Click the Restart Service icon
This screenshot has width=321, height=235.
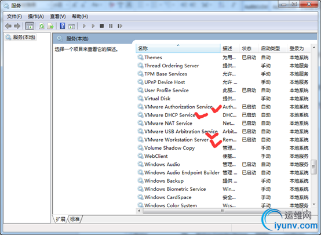[120, 26]
